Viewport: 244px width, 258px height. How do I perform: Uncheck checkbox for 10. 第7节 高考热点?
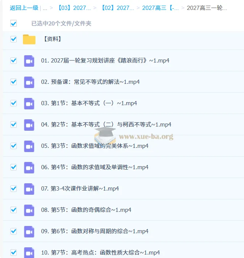click(x=13, y=253)
